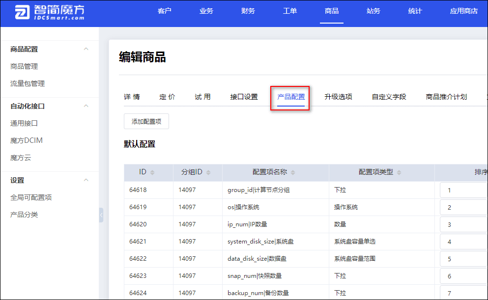Open the 财务 top menu
This screenshot has height=300, width=488.
point(248,11)
